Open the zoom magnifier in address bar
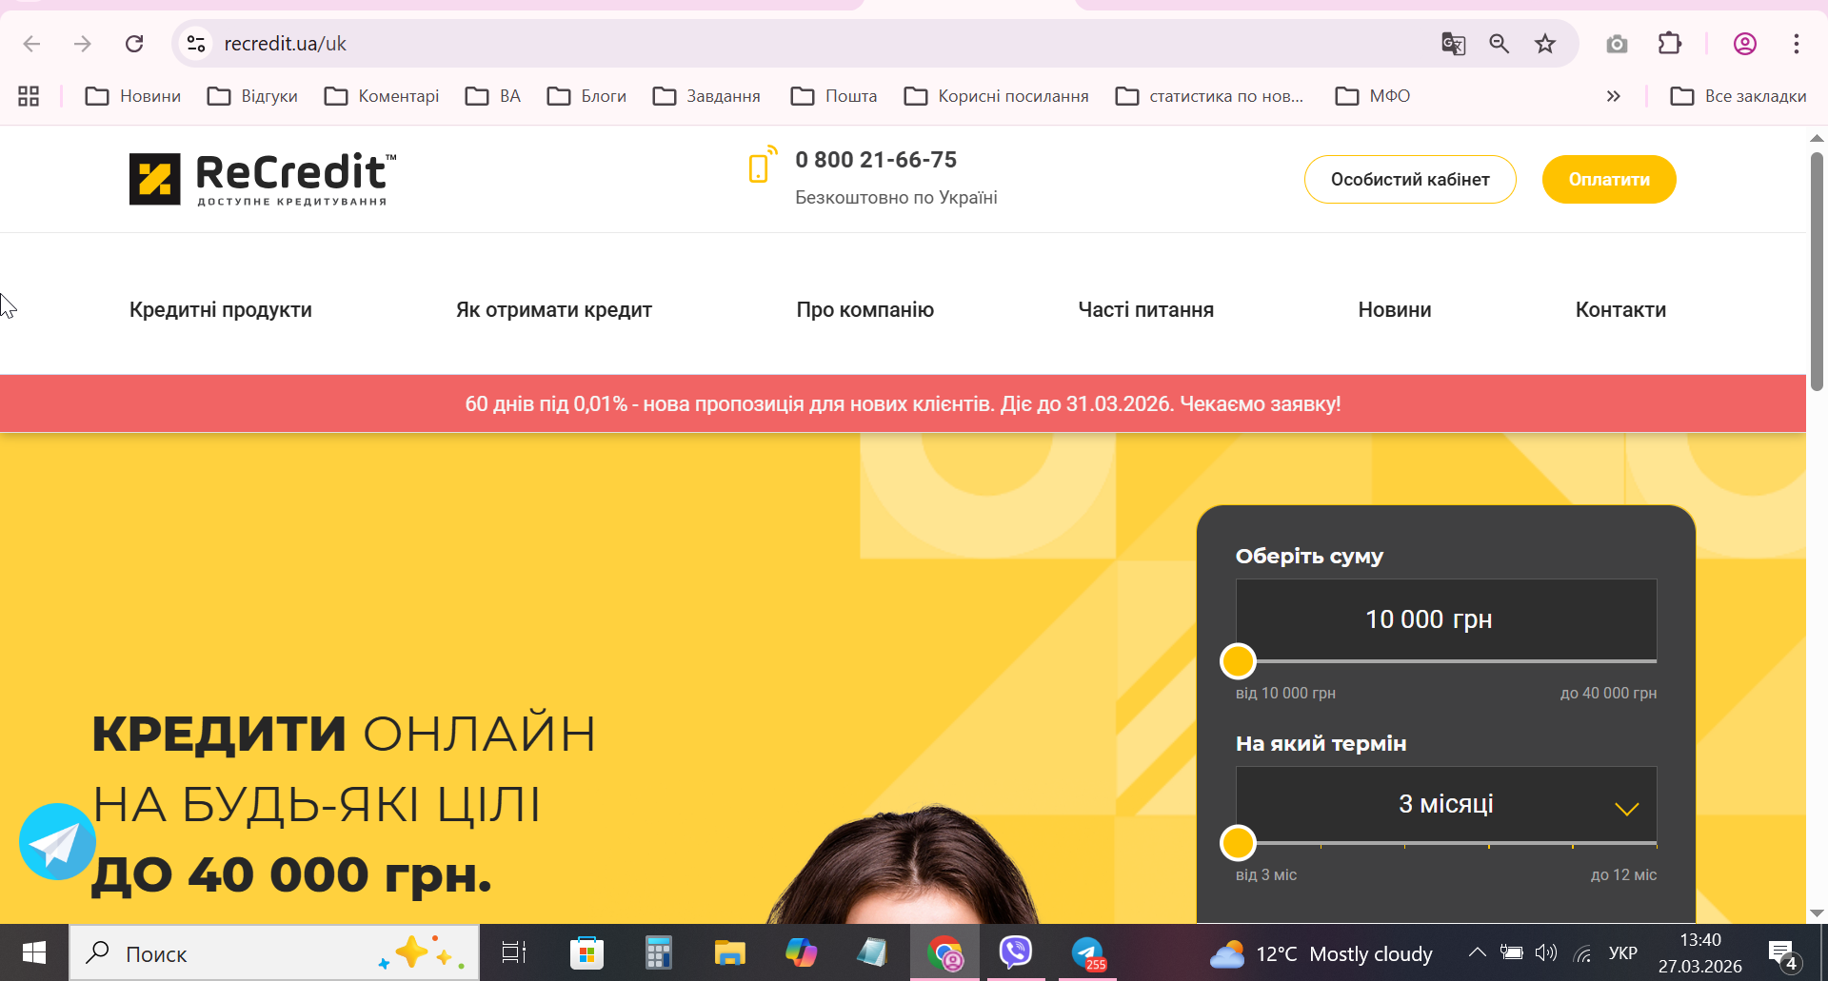The width and height of the screenshot is (1828, 981). [1500, 44]
